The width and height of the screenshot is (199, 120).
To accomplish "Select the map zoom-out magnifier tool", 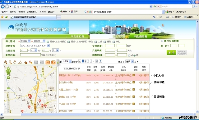I will 10,62.
